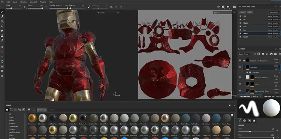Screen dimensions: 281x139
Task: Select the Clone stamp tool
Action: pyautogui.click(x=2, y=36)
